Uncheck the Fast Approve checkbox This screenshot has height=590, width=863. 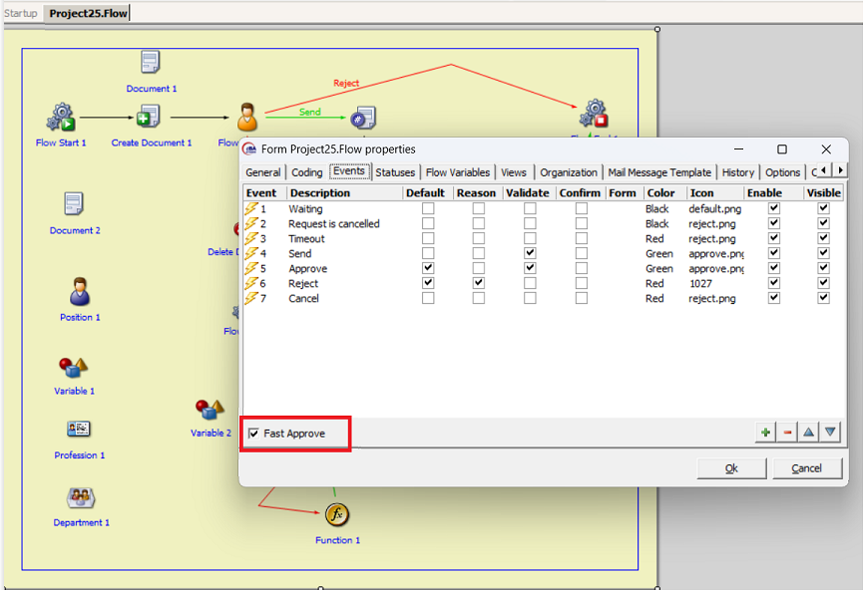point(254,434)
